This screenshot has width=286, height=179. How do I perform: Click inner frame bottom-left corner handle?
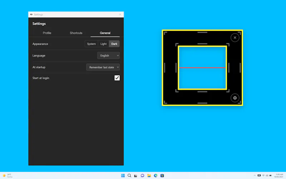[x=177, y=91]
